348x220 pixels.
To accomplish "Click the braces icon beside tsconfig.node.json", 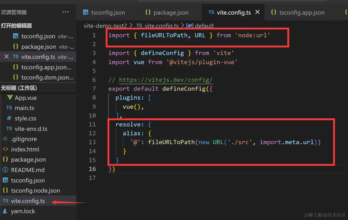I will (x=5, y=191).
